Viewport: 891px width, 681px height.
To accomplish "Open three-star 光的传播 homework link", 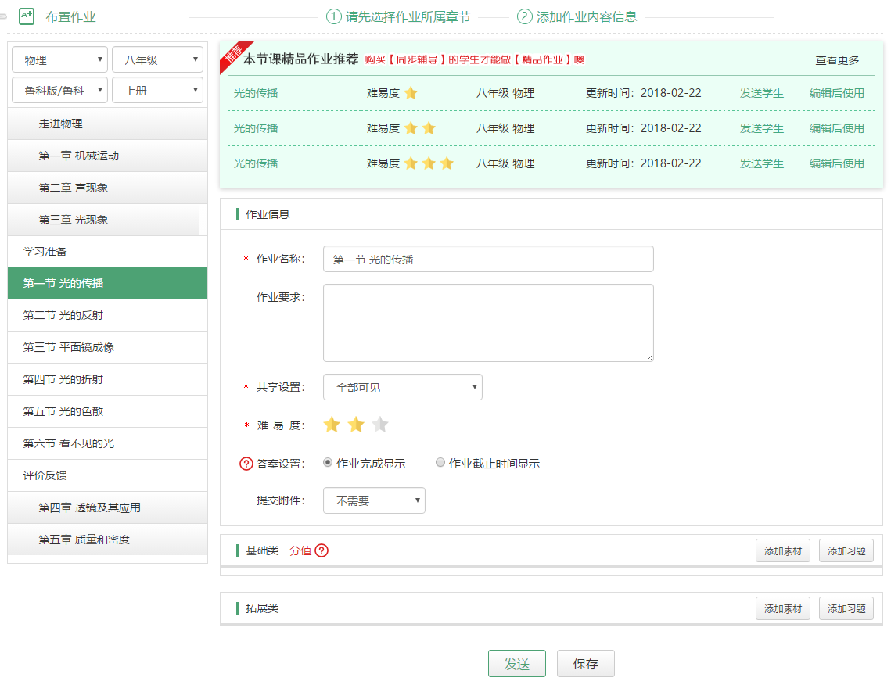I will (x=256, y=163).
